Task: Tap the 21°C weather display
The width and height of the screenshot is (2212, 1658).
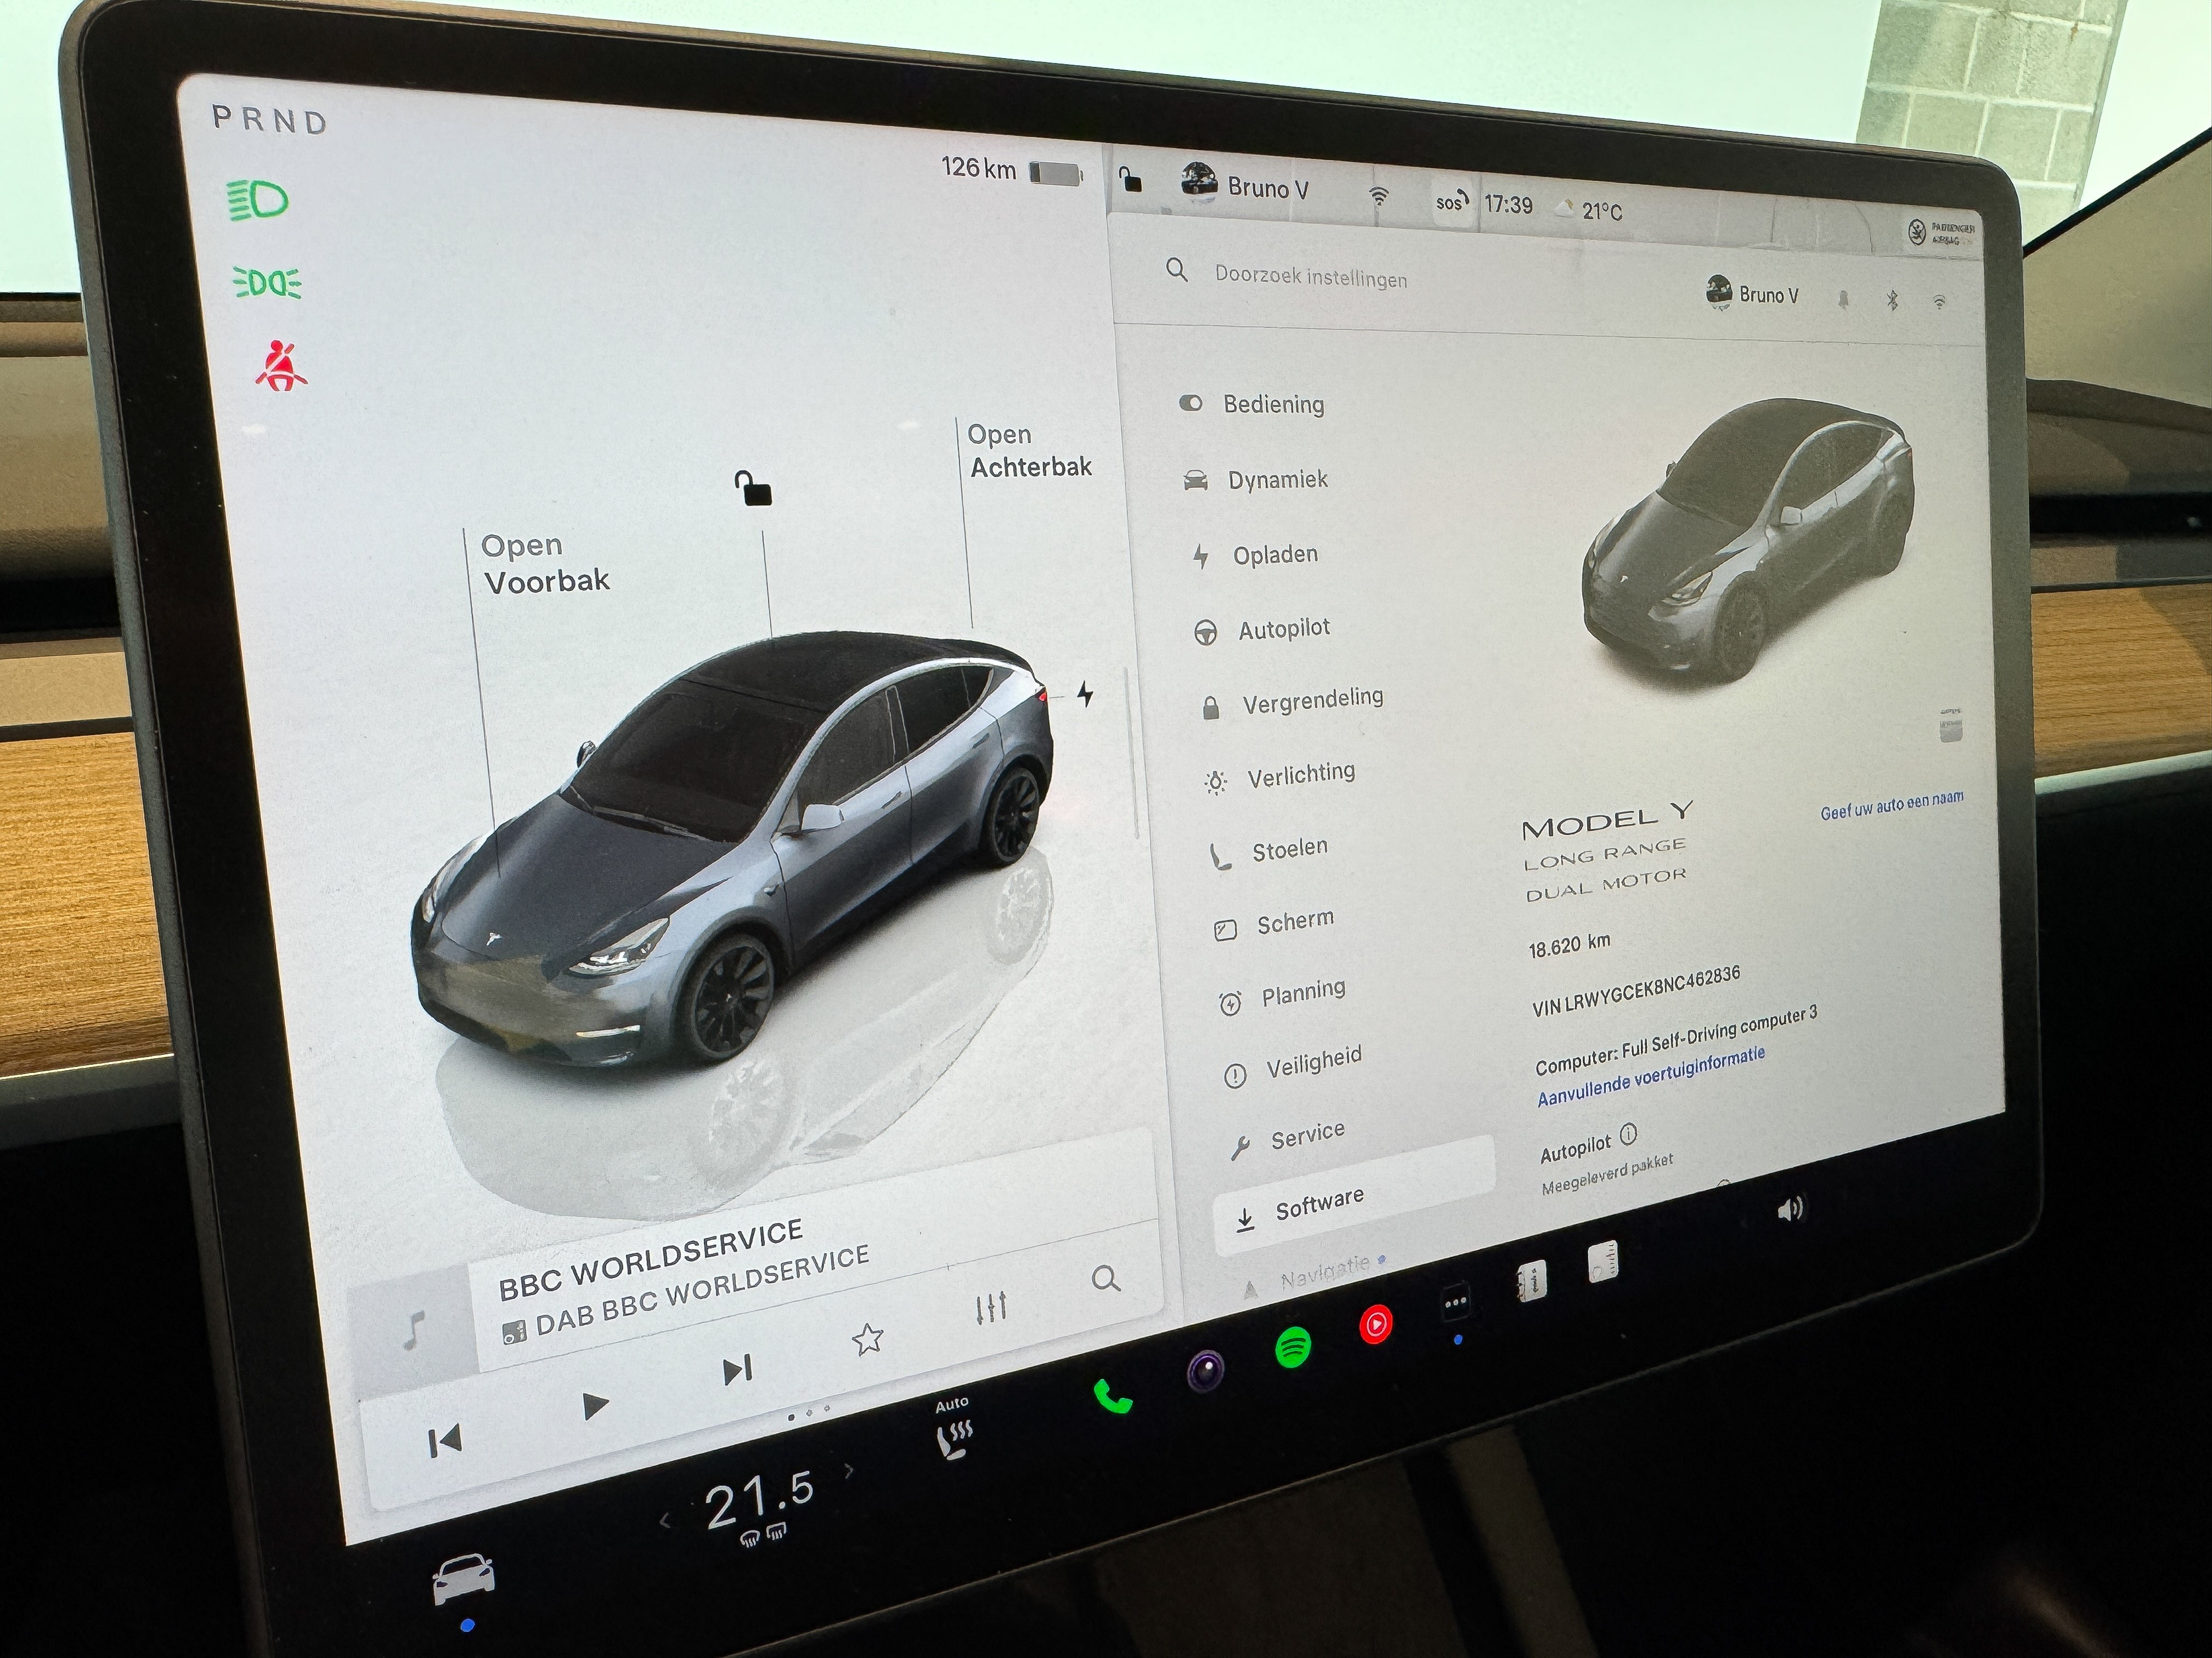Action: (x=1590, y=209)
